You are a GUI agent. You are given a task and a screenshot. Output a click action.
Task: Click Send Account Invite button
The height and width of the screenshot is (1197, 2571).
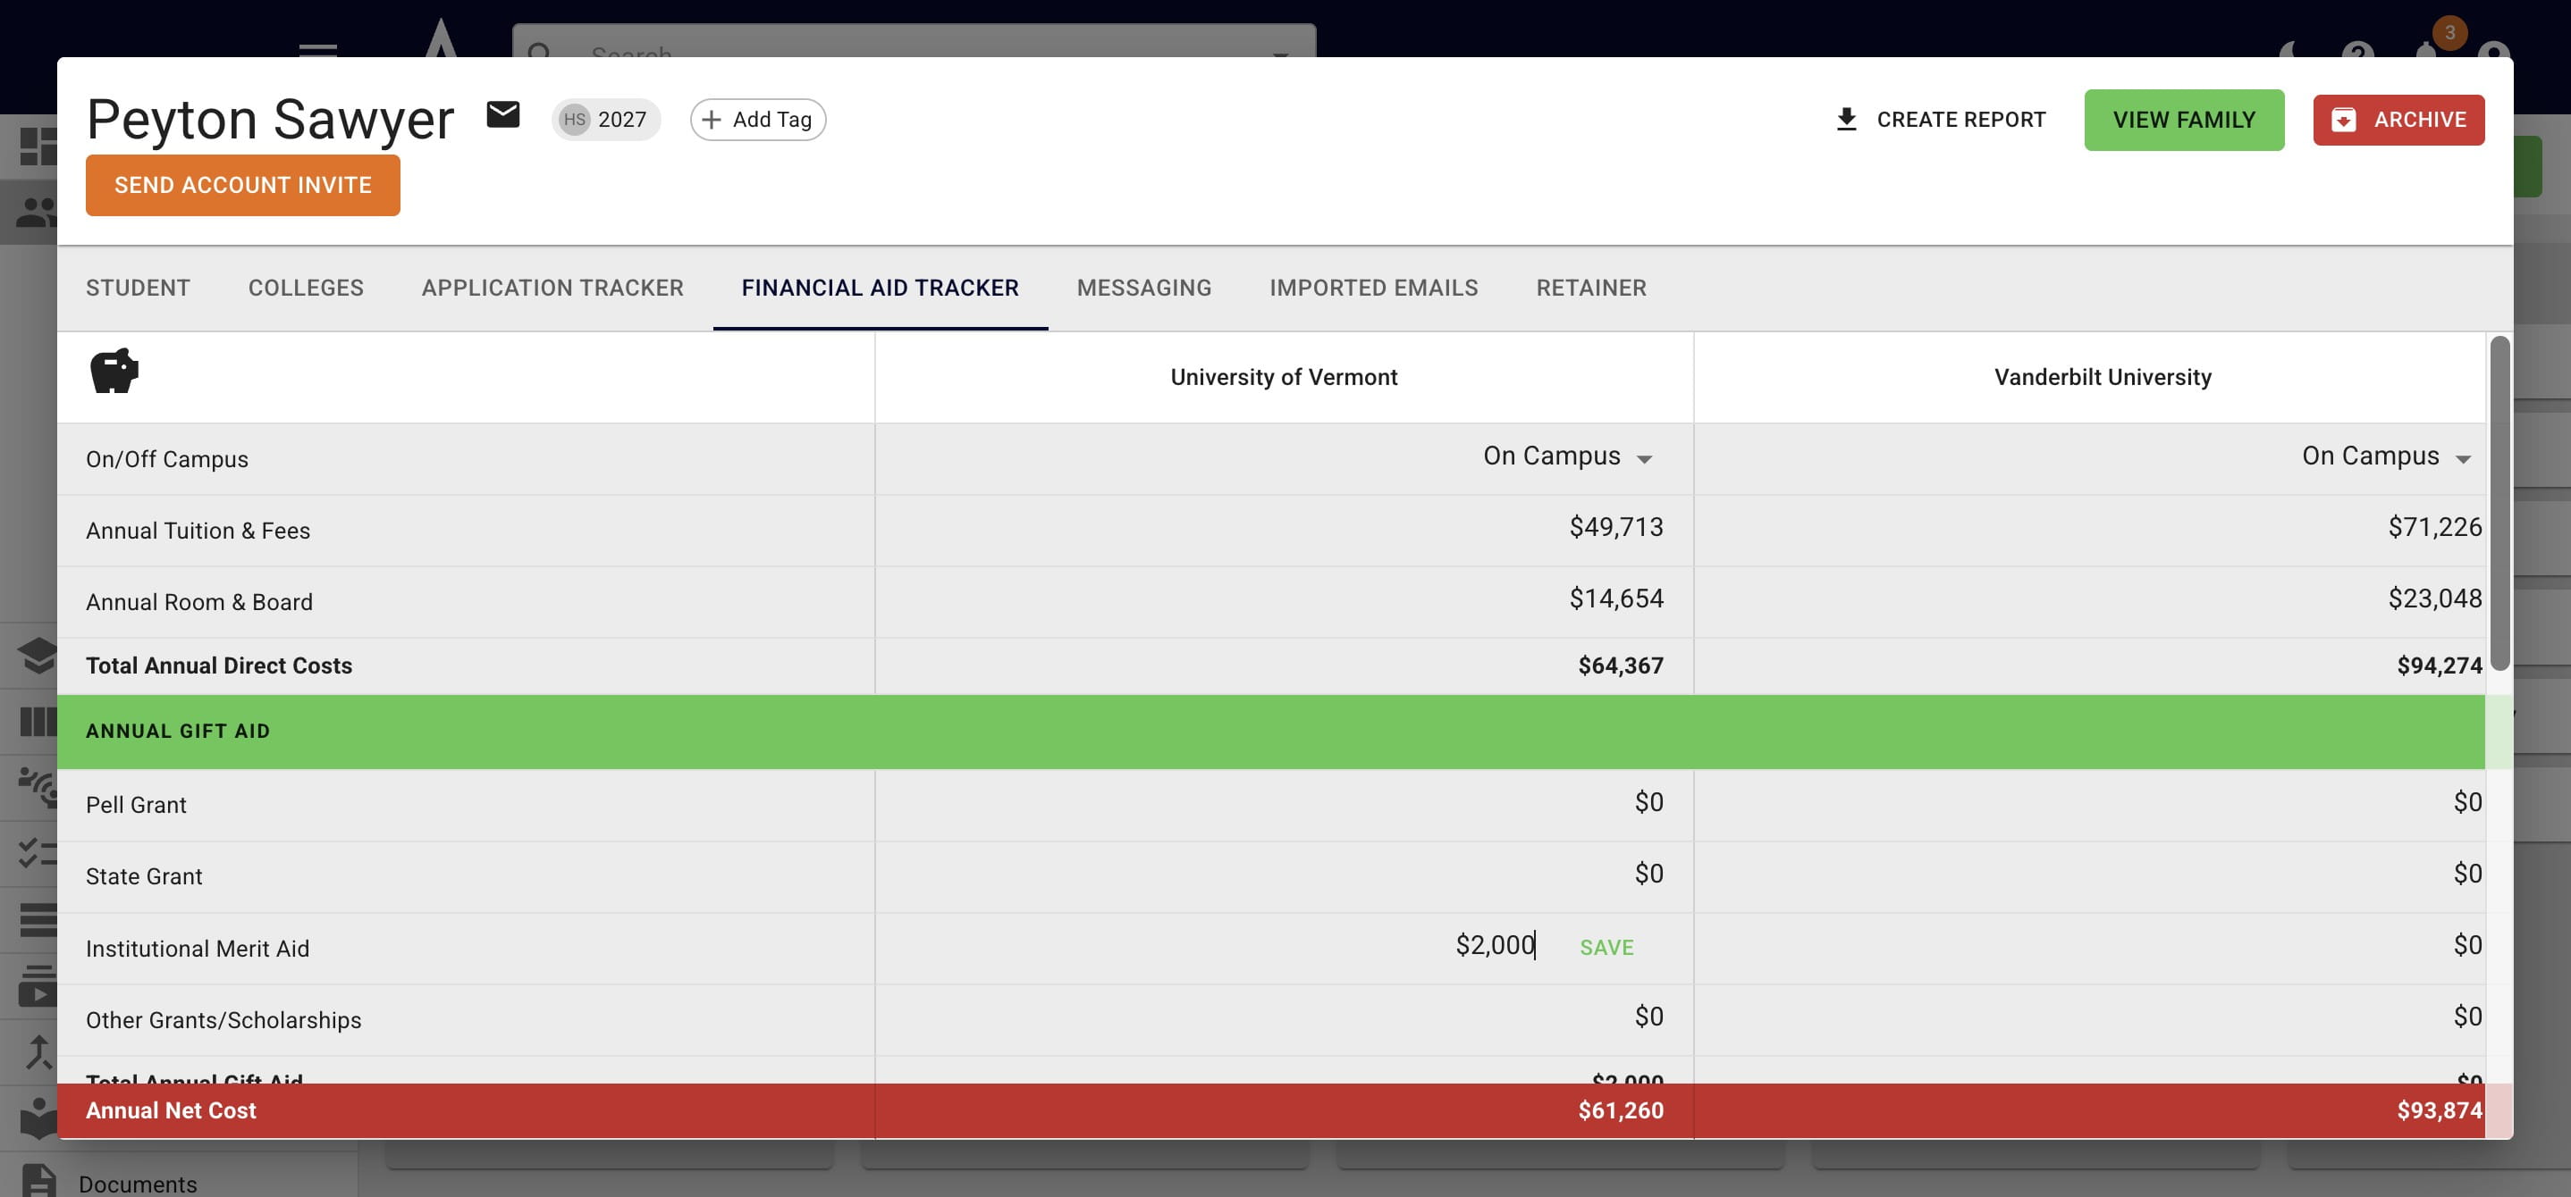(242, 185)
